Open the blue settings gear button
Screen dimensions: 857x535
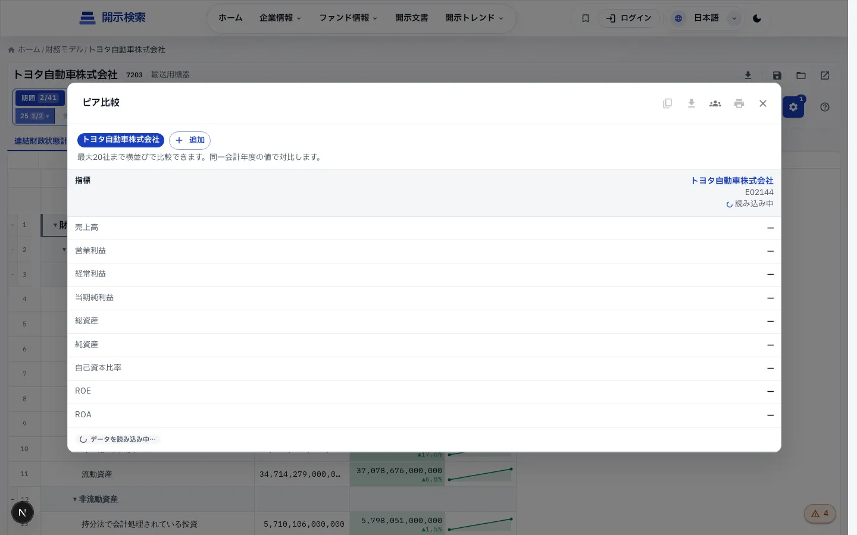[x=793, y=107]
